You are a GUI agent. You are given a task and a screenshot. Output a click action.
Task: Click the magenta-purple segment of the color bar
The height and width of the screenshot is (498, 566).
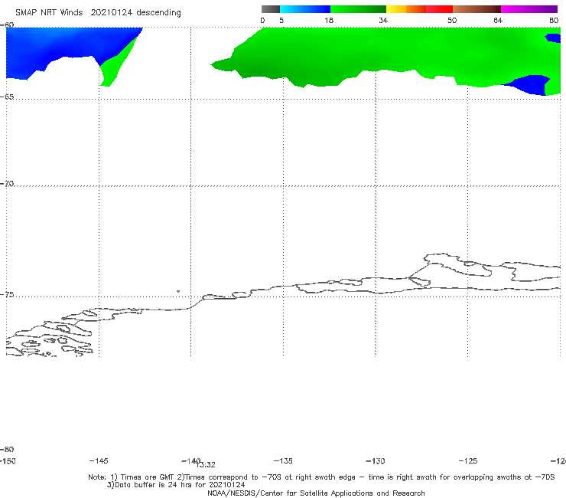coord(529,9)
